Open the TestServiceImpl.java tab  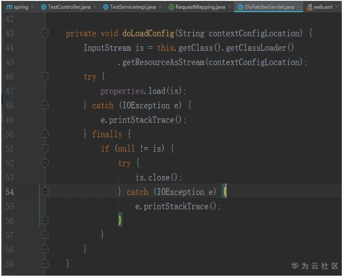click(x=133, y=7)
